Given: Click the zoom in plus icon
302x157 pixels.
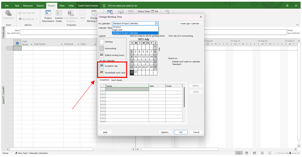Looking at the screenshot, I should point(299,153).
